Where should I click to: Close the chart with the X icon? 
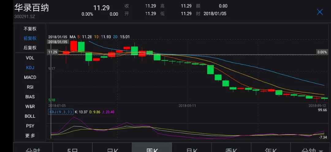click(x=320, y=12)
